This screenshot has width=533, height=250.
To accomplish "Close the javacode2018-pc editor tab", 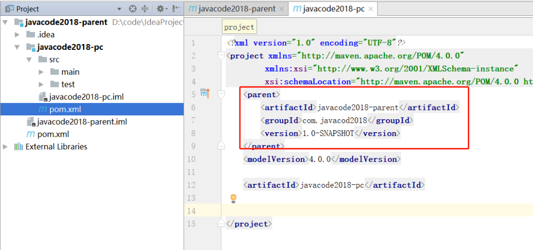I will (x=371, y=9).
